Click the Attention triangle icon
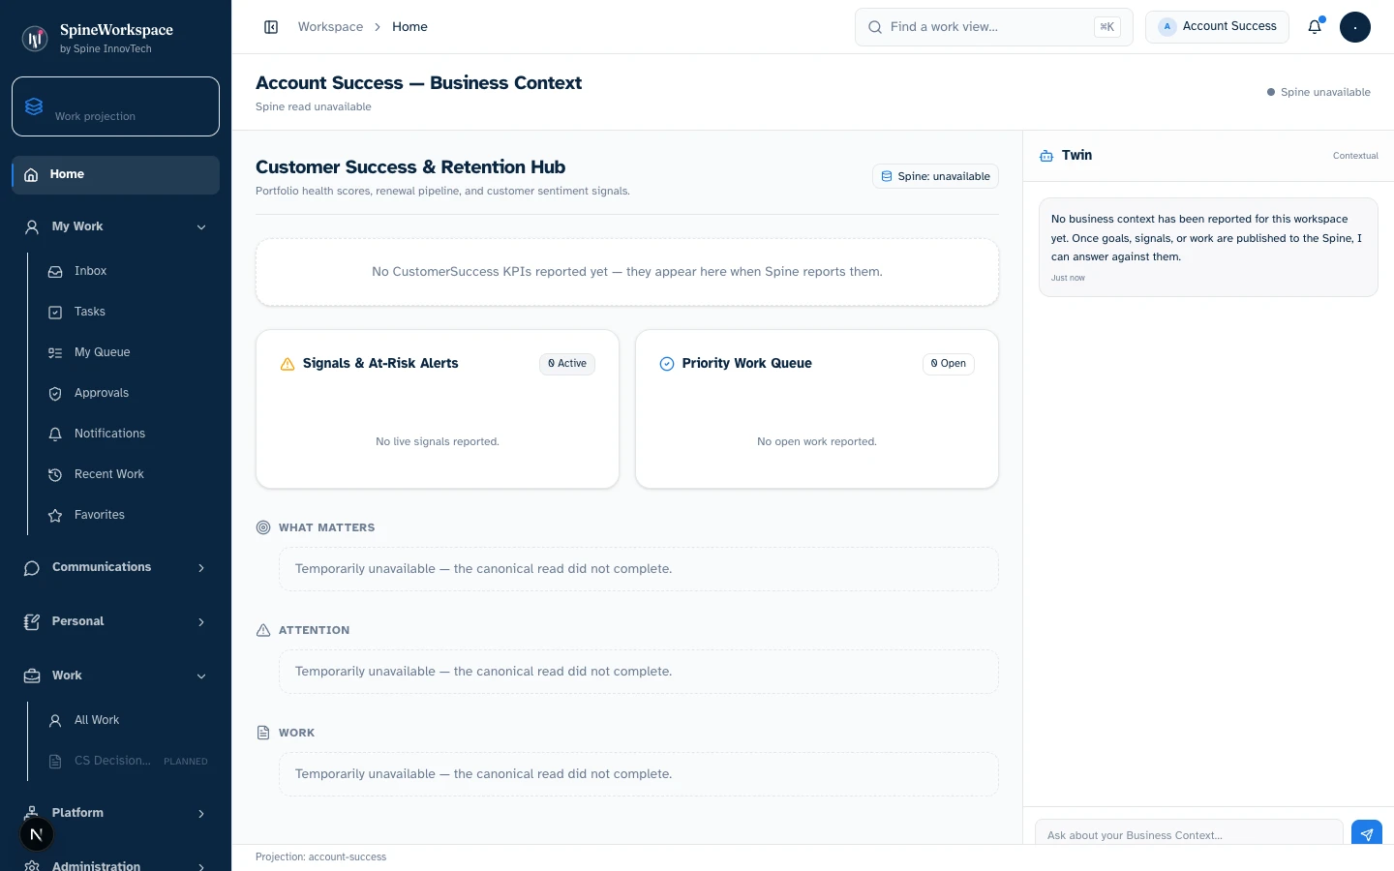The width and height of the screenshot is (1394, 871). click(x=263, y=630)
